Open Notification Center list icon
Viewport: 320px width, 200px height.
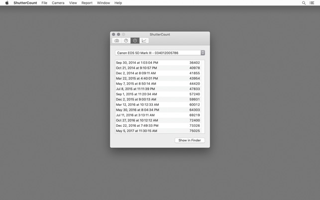[x=312, y=3]
